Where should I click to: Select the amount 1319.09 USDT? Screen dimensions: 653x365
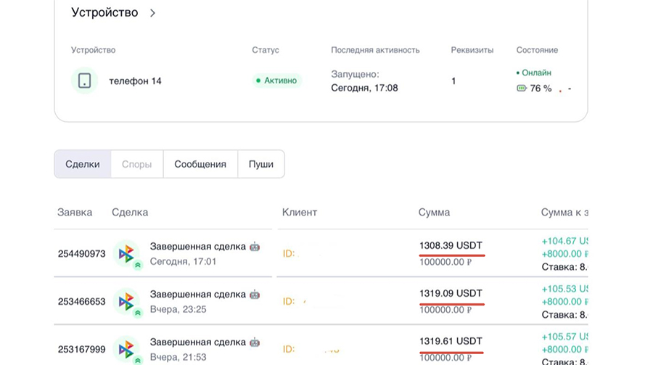(451, 293)
